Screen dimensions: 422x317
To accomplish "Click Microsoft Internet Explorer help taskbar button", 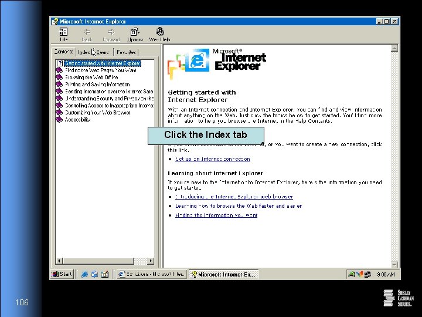I will pyautogui.click(x=224, y=274).
